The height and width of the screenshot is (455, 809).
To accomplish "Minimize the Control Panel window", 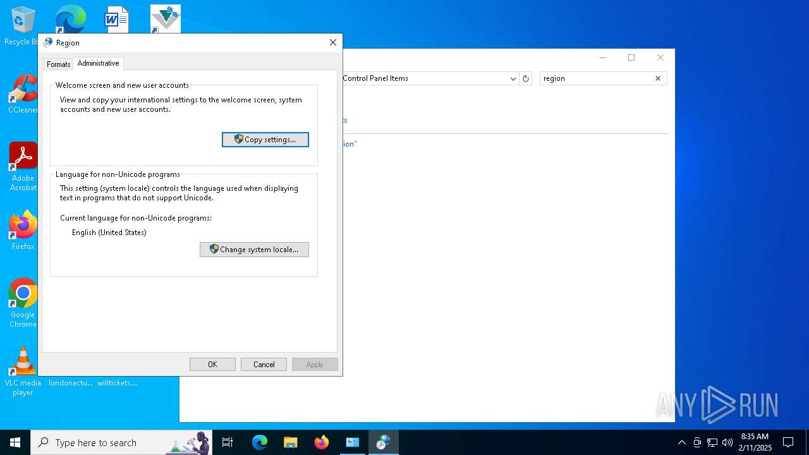I will click(602, 58).
